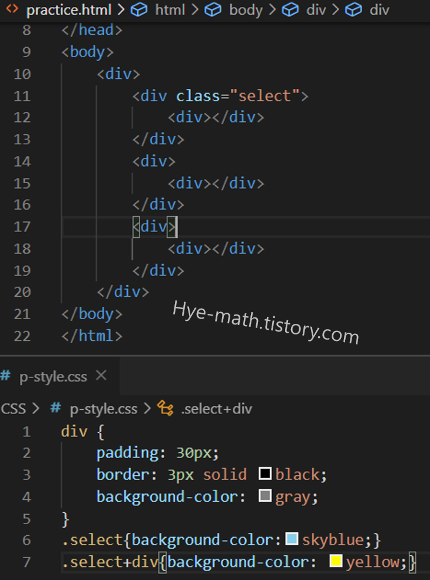Click the CSS folder breadcrumb

(14, 409)
